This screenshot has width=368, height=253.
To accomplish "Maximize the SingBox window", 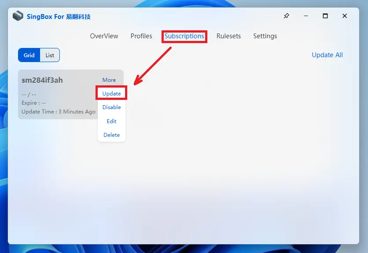I will coord(325,16).
